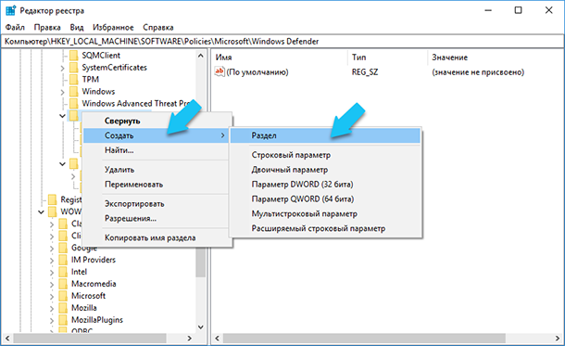565x346 pixels.
Task: Click the folder icon next to SQMClient
Action: 74,56
